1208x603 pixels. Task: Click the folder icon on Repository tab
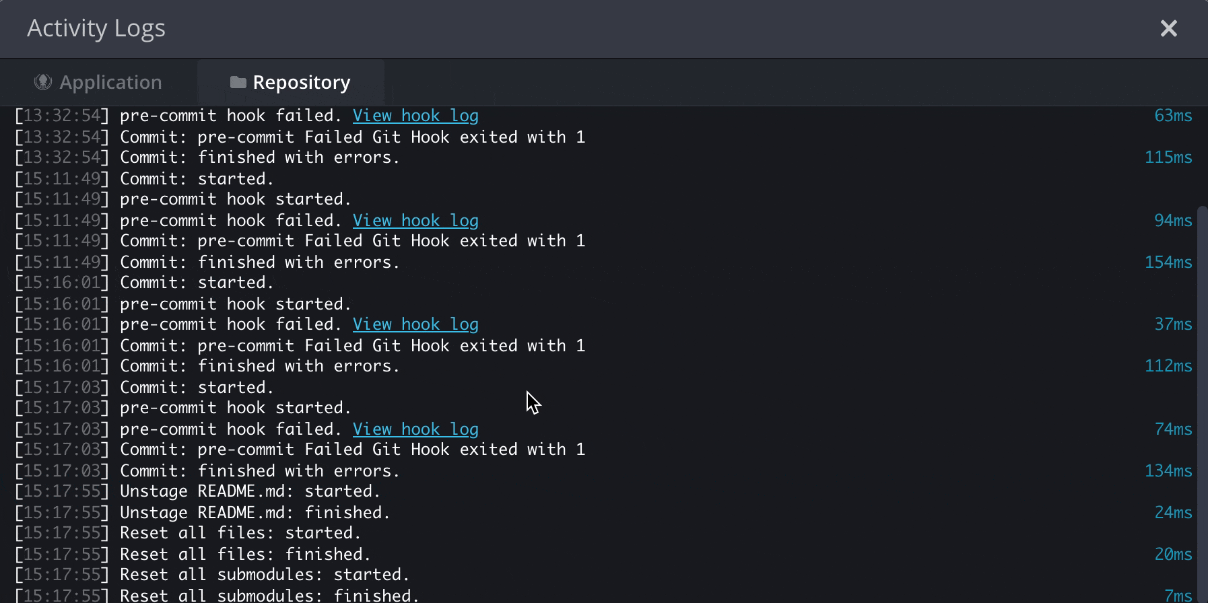click(x=238, y=82)
